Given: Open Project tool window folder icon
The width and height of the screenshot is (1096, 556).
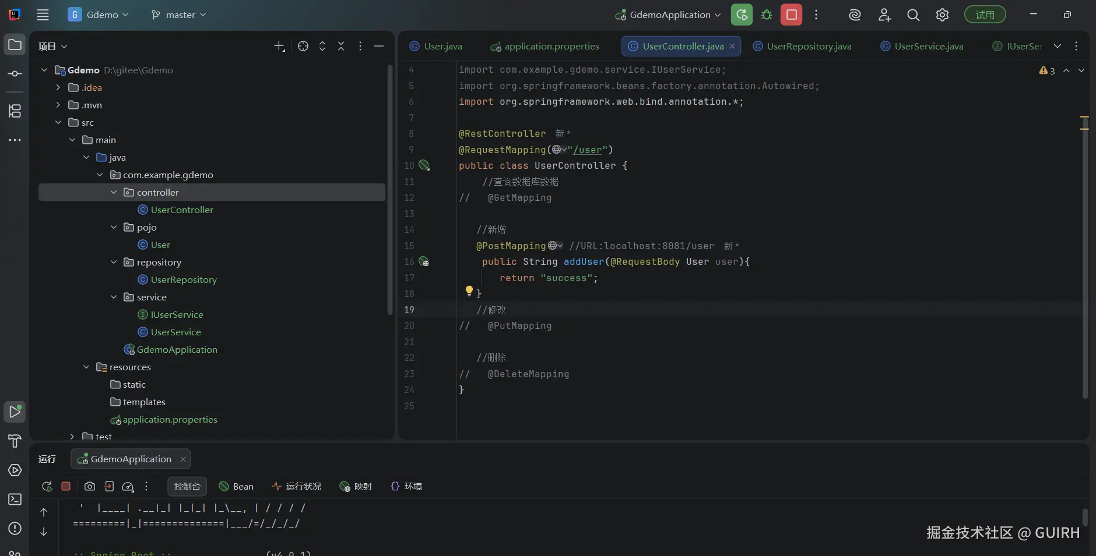Looking at the screenshot, I should point(15,45).
